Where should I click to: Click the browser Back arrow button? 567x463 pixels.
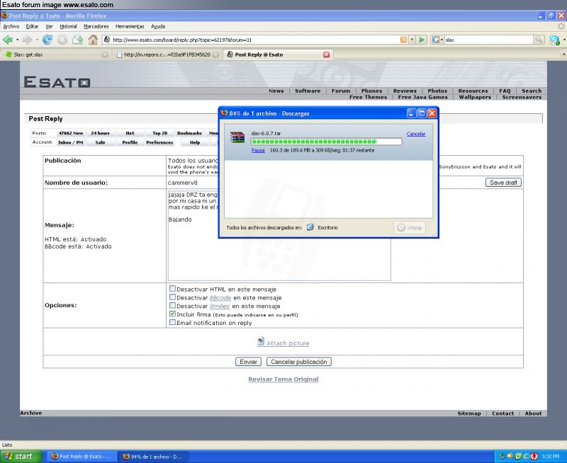click(x=9, y=40)
